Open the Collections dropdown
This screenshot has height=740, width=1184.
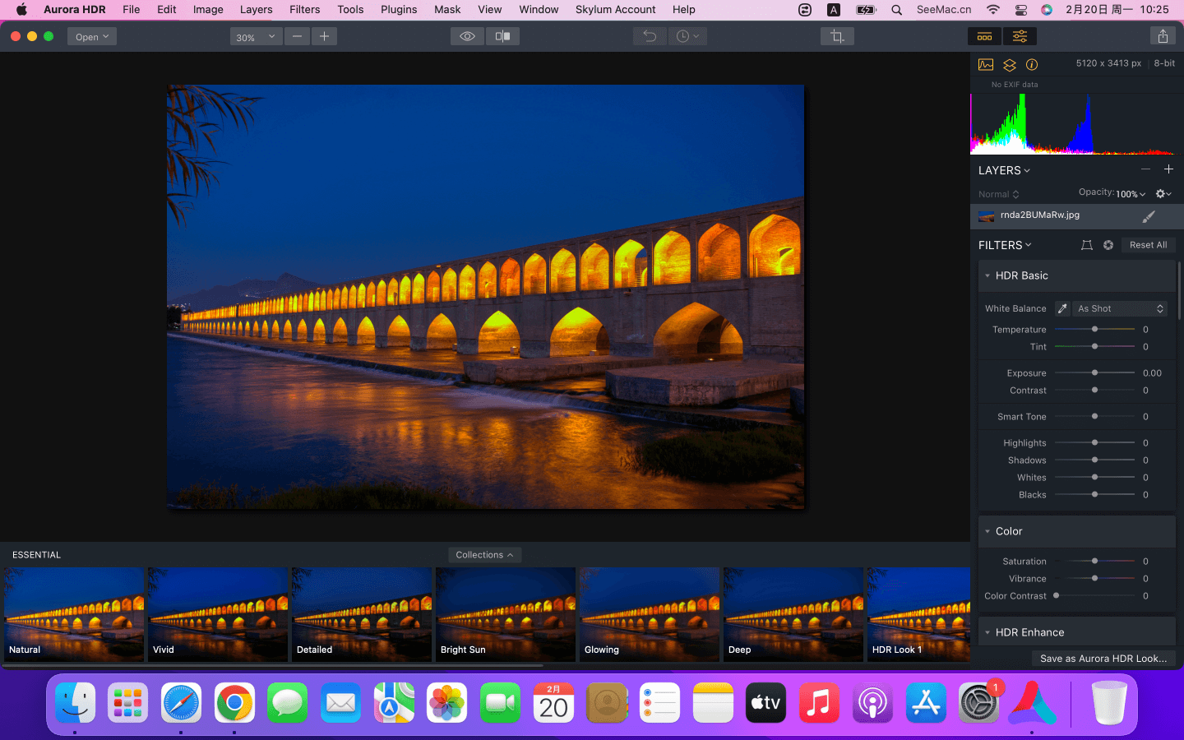[x=484, y=555]
